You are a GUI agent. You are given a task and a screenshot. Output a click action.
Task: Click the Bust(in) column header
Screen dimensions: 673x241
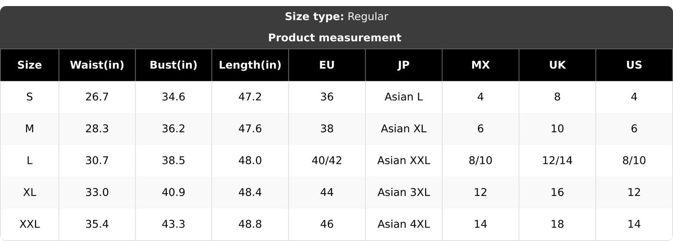pos(173,65)
